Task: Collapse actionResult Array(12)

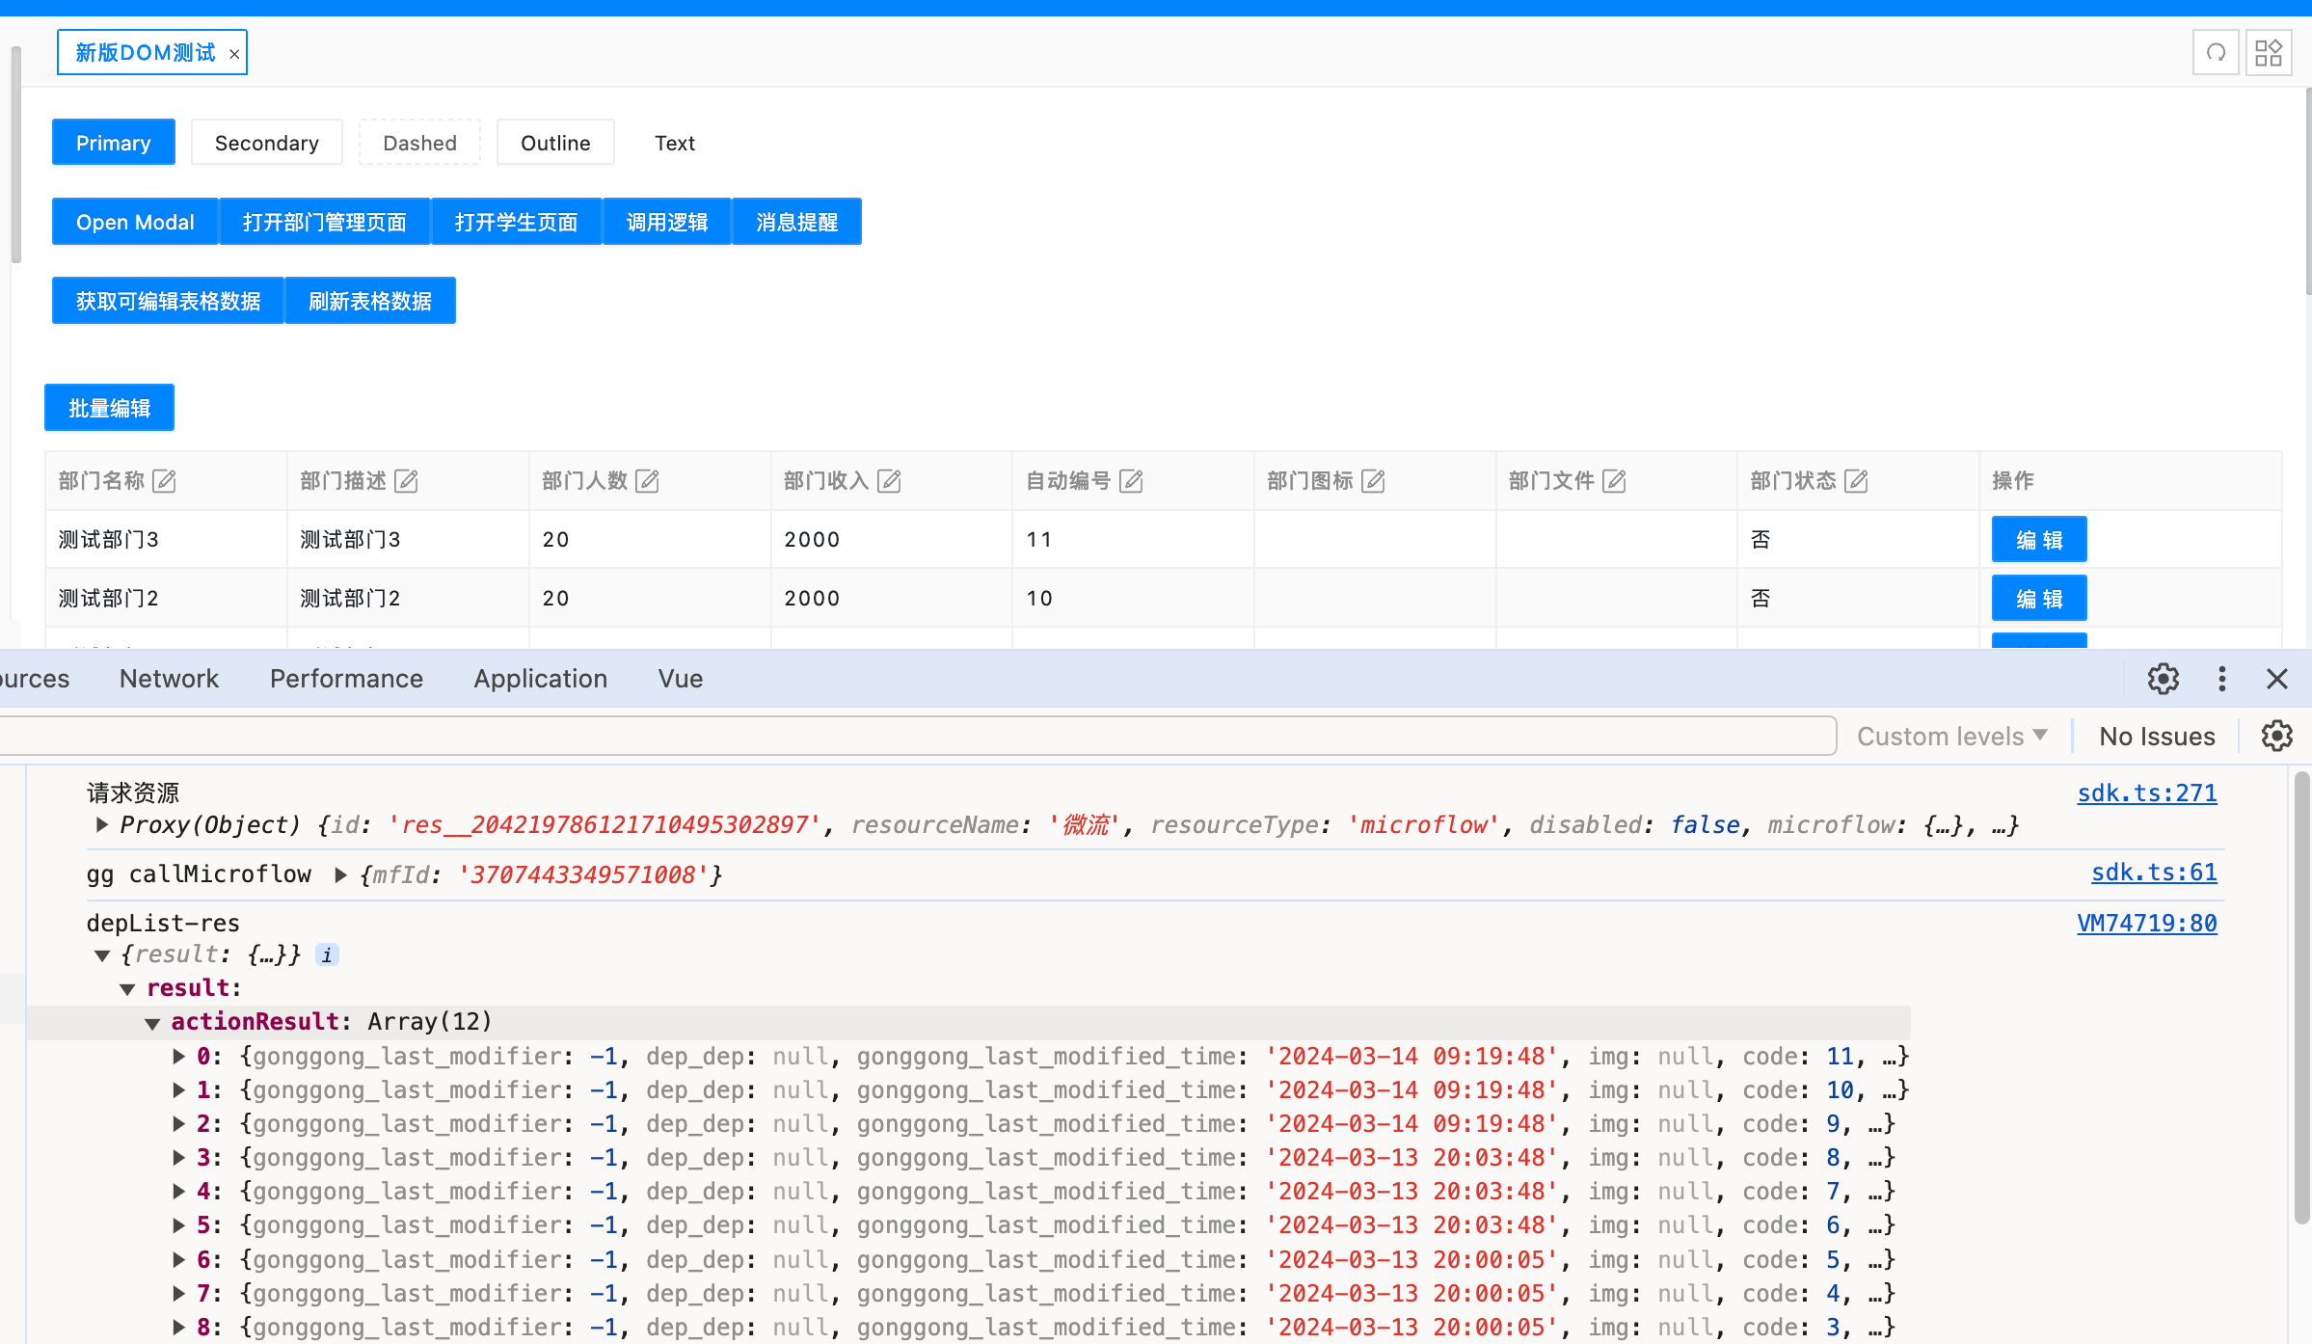Action: pos(152,1023)
